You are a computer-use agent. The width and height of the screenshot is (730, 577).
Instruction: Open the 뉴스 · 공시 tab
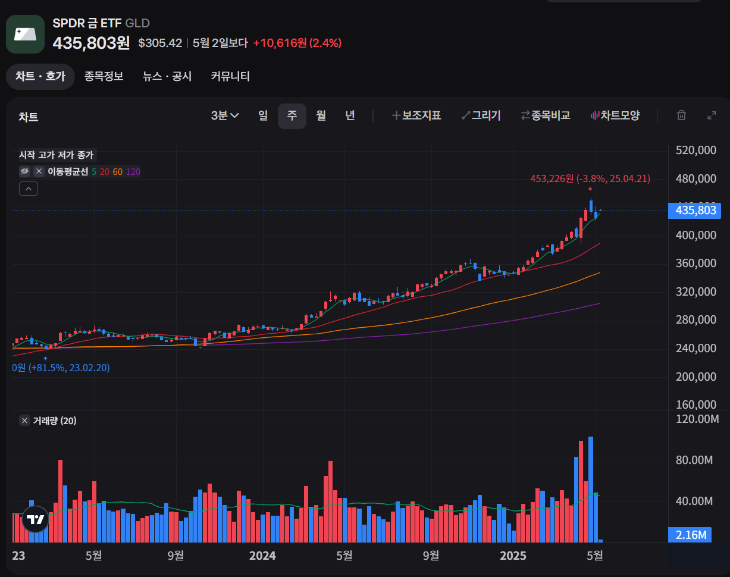point(167,77)
